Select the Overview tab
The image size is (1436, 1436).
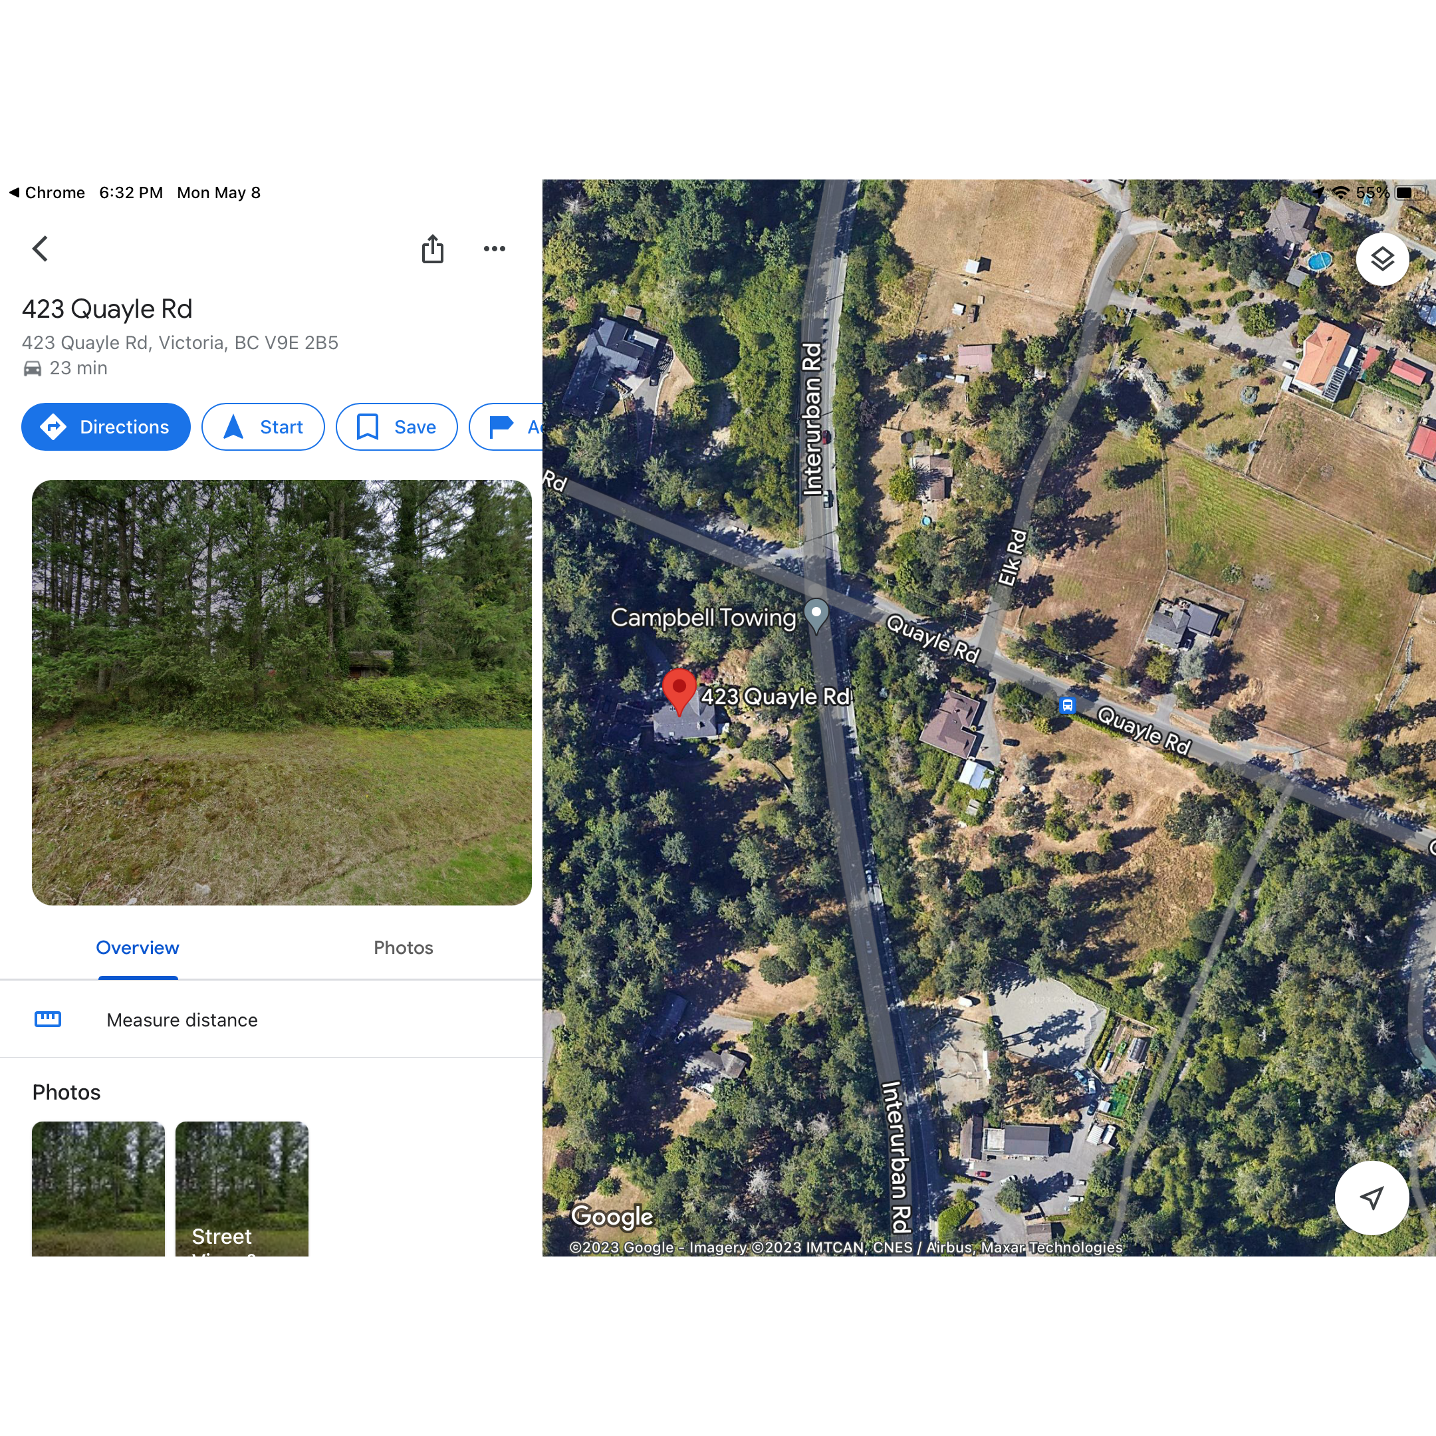pyautogui.click(x=138, y=947)
